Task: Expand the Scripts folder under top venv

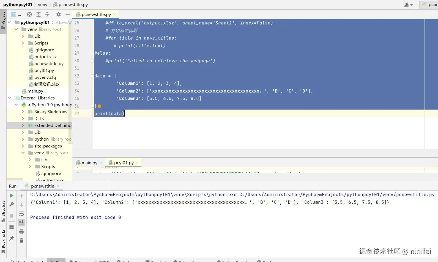Action: (23, 43)
